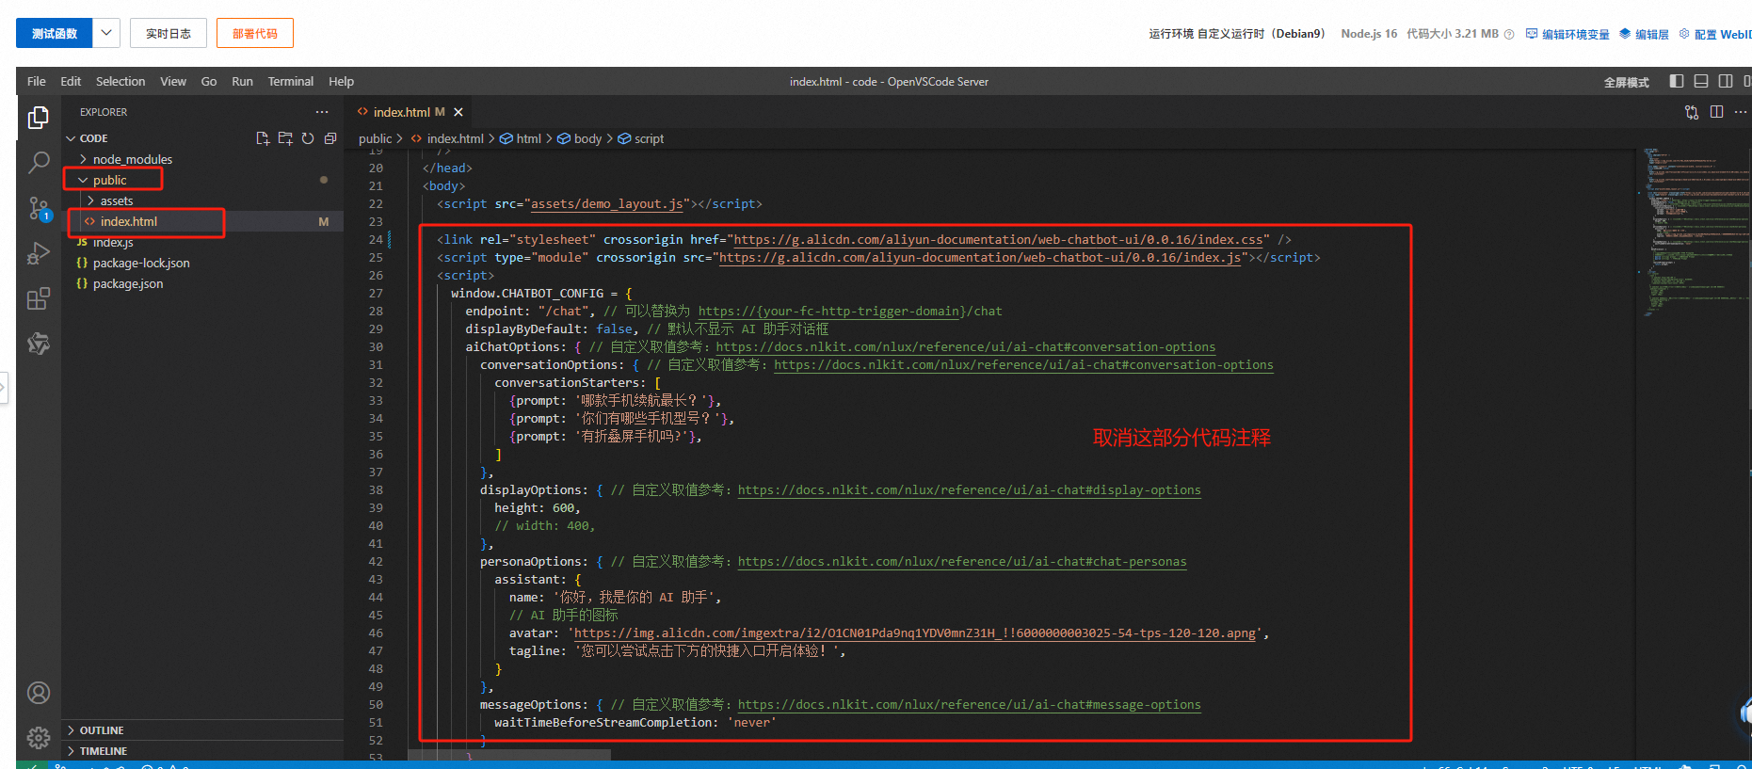Open the Search view in activity bar
The height and width of the screenshot is (769, 1752).
[x=39, y=163]
